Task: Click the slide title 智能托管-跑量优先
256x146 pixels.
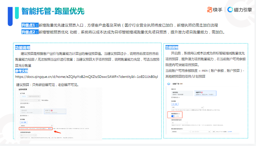Action: [x=53, y=11]
